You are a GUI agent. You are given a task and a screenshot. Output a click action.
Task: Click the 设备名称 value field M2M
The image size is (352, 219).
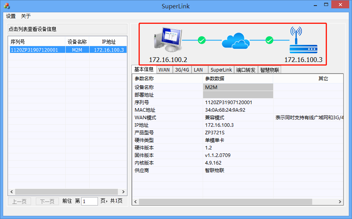pyautogui.click(x=238, y=87)
